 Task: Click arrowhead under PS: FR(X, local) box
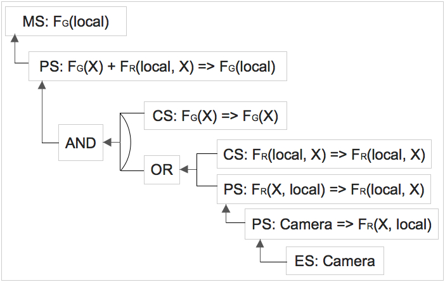(226, 208)
